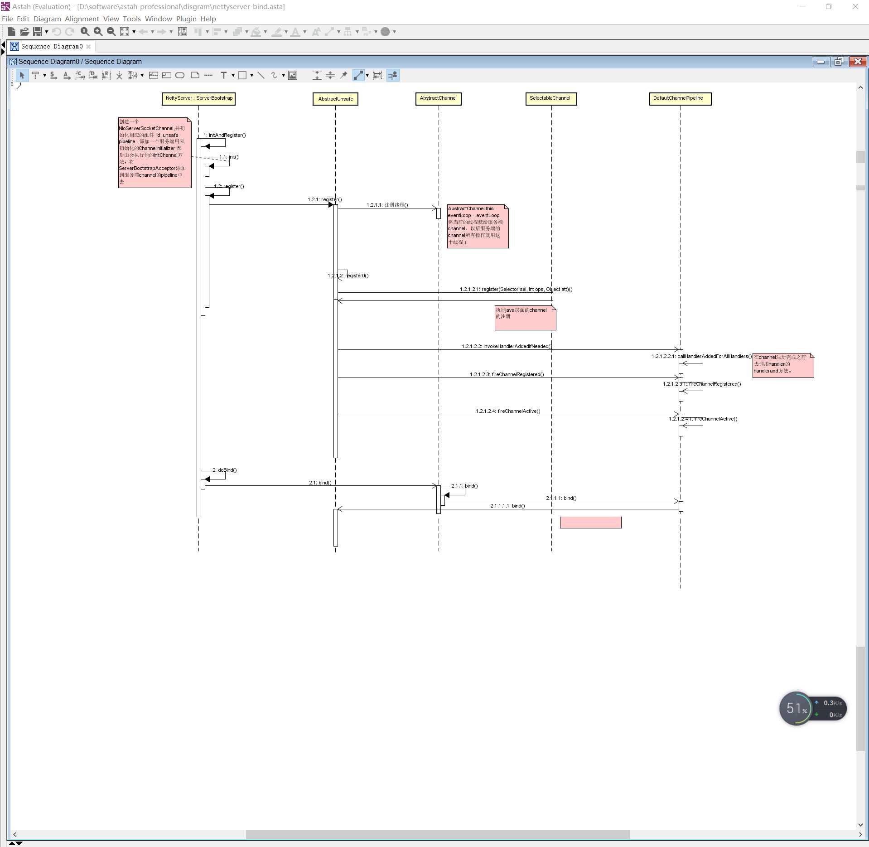Click expand vertical spacing icon
Viewport: 869px width, 847px height.
click(317, 75)
